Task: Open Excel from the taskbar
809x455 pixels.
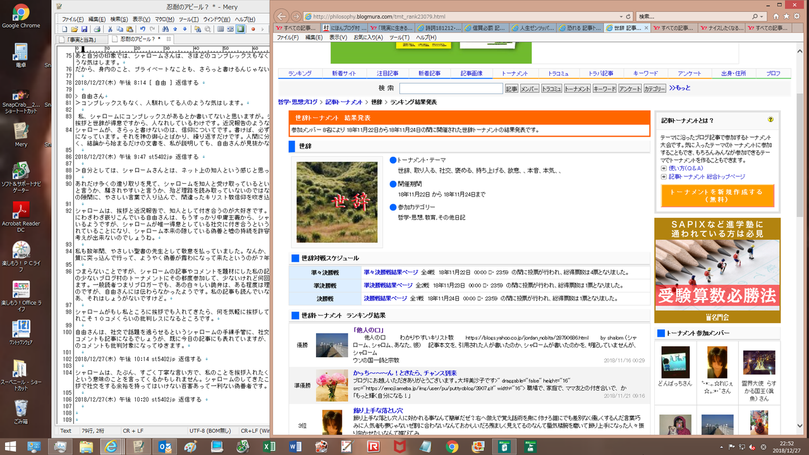Action: 269,447
